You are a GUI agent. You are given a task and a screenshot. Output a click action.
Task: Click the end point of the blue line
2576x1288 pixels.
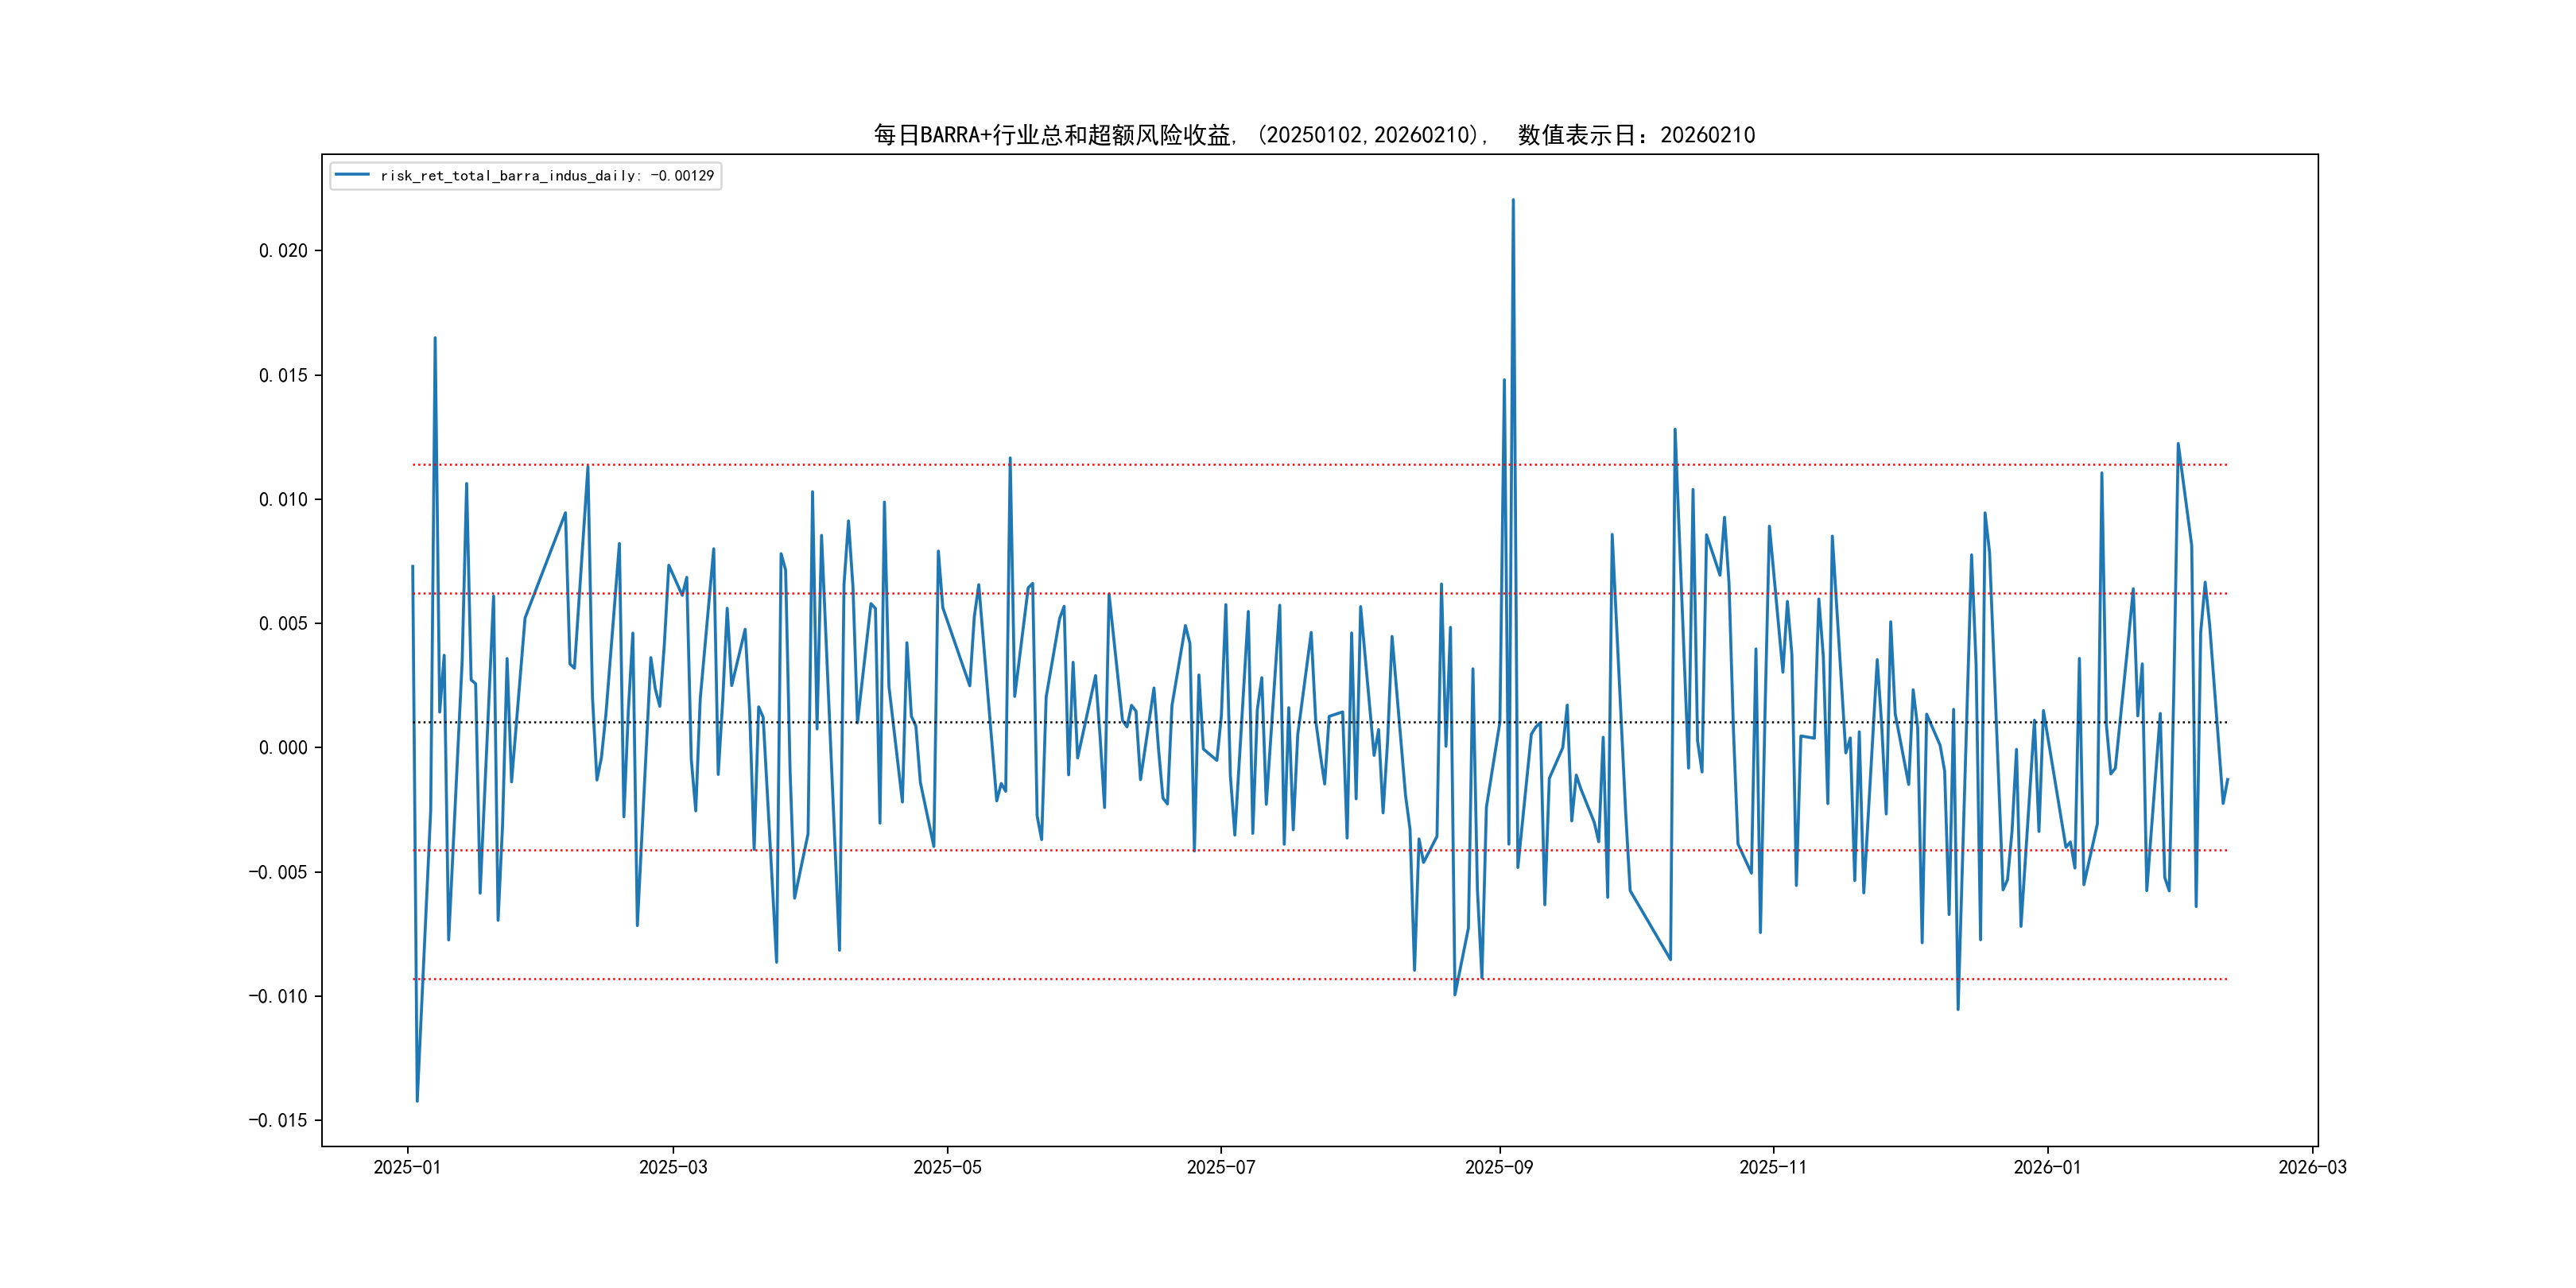tap(2227, 779)
